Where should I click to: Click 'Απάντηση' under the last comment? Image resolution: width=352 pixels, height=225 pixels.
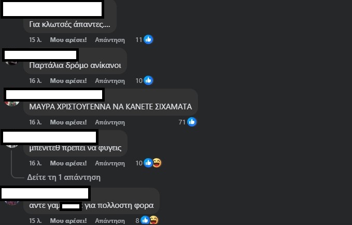110,221
